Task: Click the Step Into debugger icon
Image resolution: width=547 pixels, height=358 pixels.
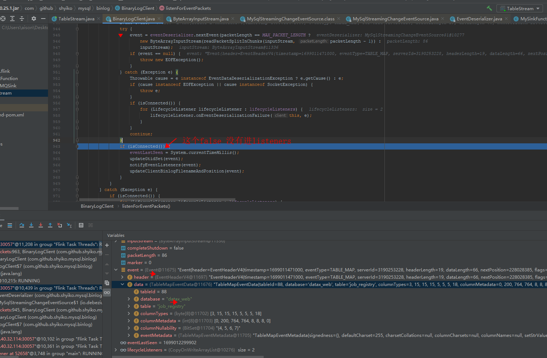Action: tap(31, 225)
